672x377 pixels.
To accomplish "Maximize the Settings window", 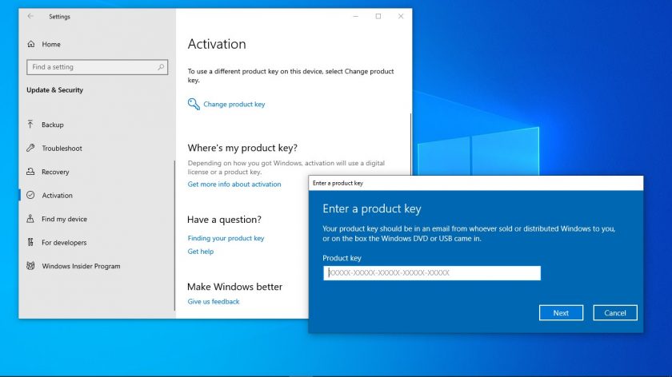I will coord(378,16).
